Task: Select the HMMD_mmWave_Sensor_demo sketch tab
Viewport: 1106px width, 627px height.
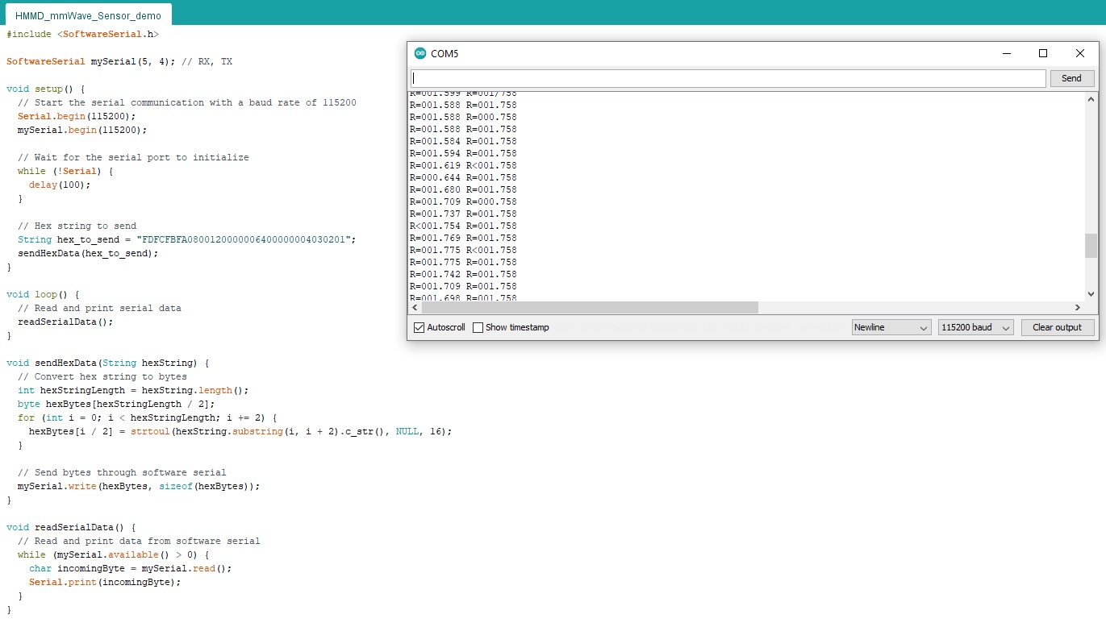Action: pyautogui.click(x=87, y=14)
